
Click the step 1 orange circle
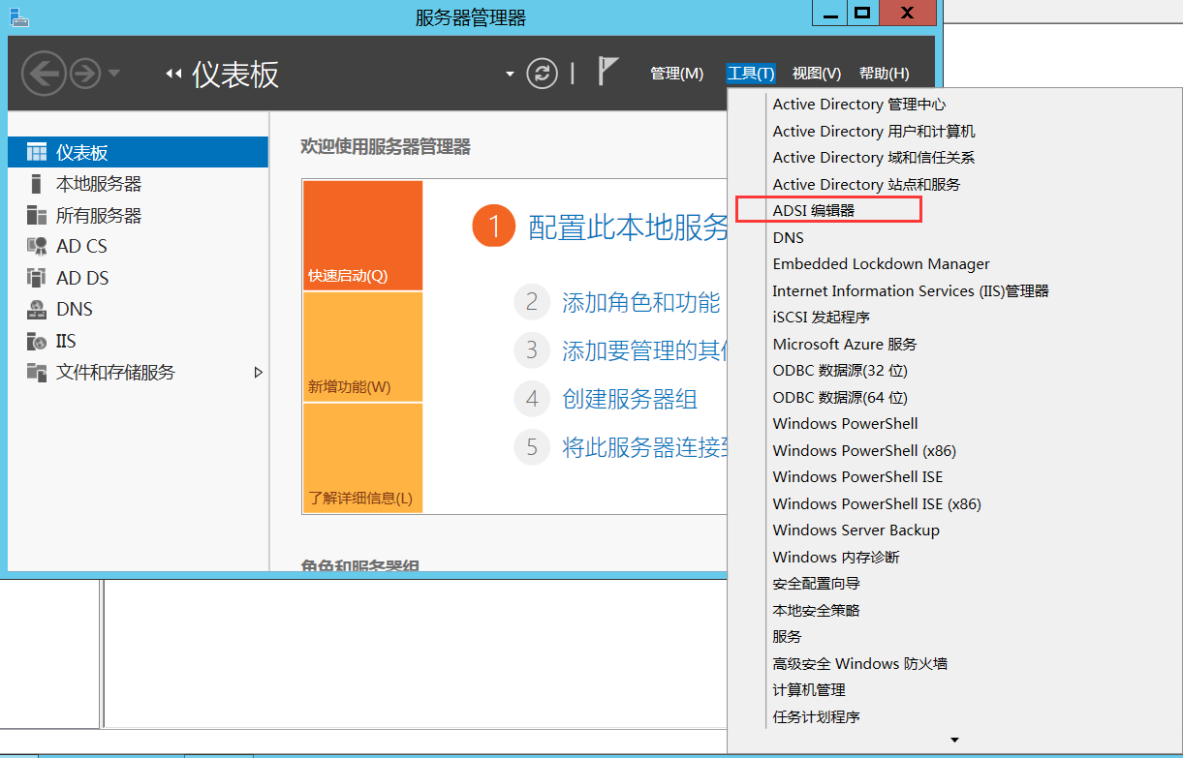tap(493, 227)
